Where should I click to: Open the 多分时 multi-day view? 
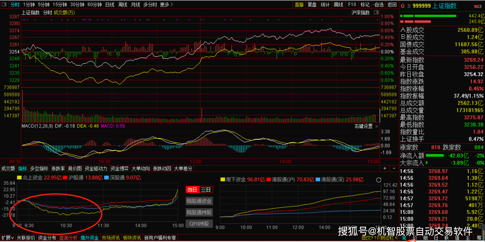coord(150,5)
